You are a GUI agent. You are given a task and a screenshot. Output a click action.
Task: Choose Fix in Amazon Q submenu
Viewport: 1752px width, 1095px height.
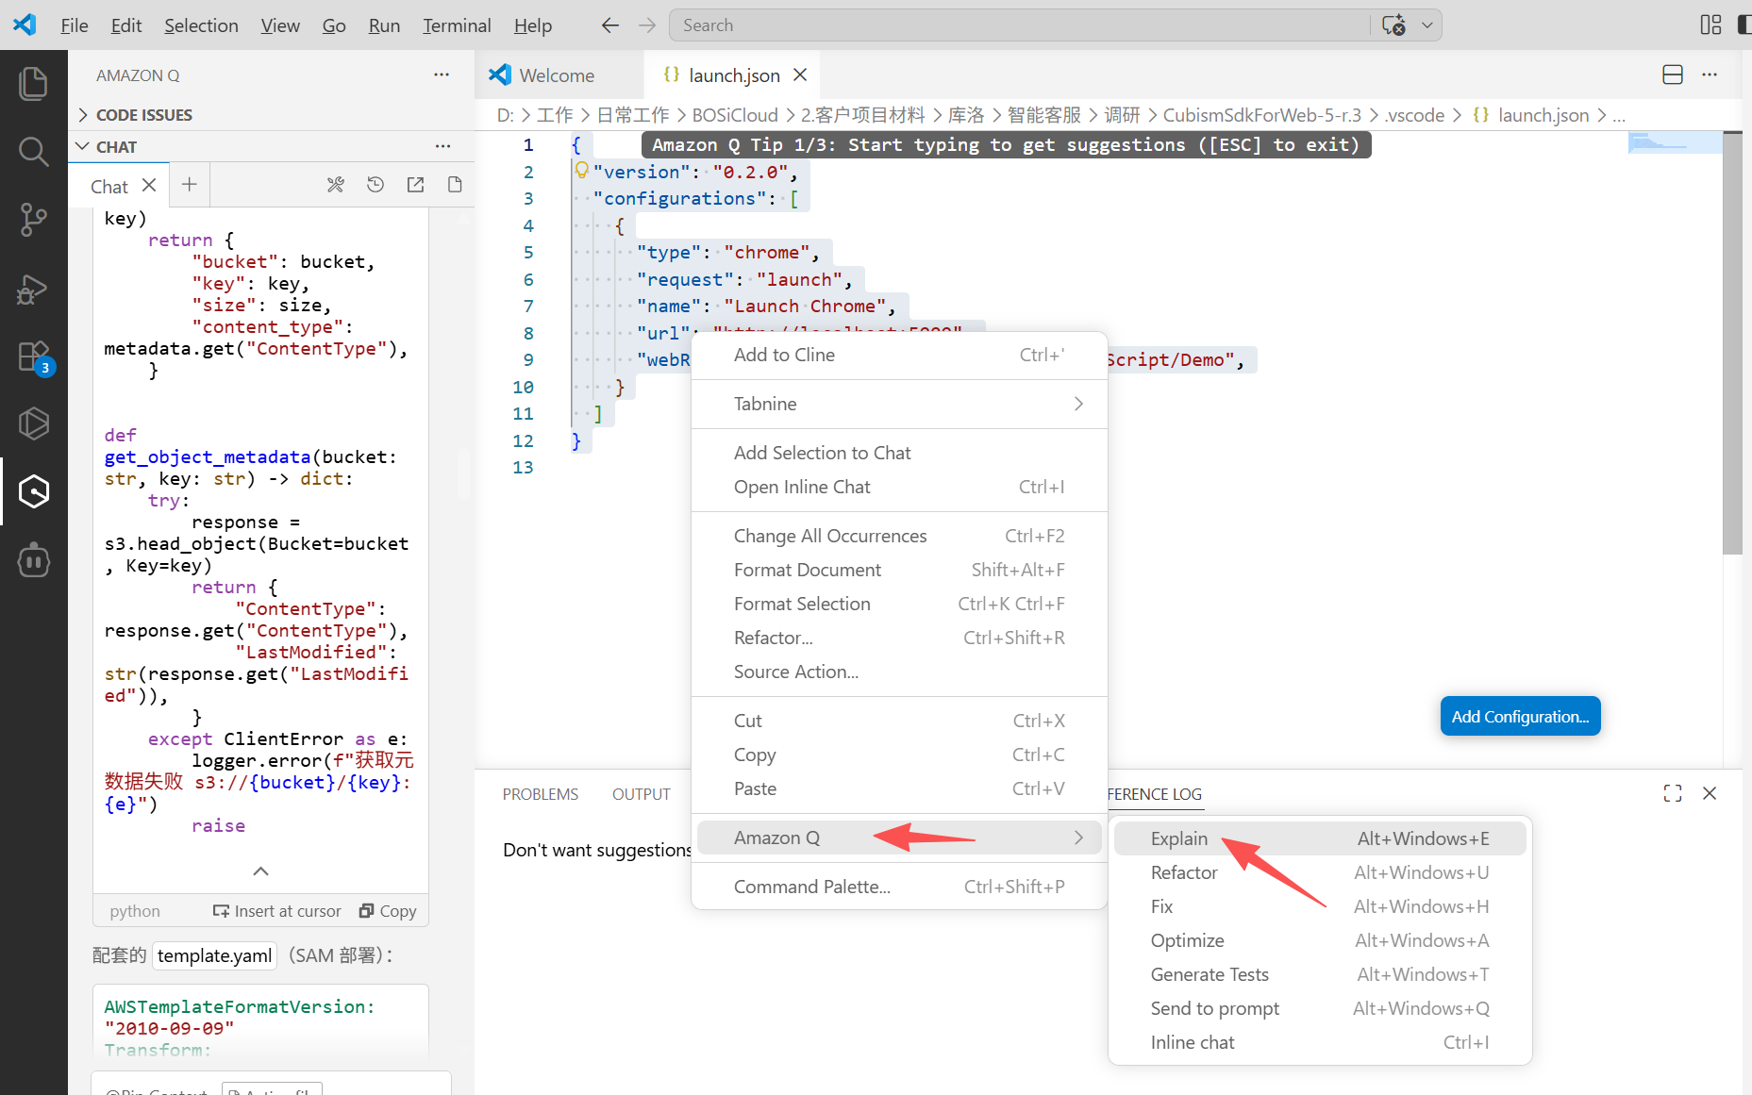1320,906
